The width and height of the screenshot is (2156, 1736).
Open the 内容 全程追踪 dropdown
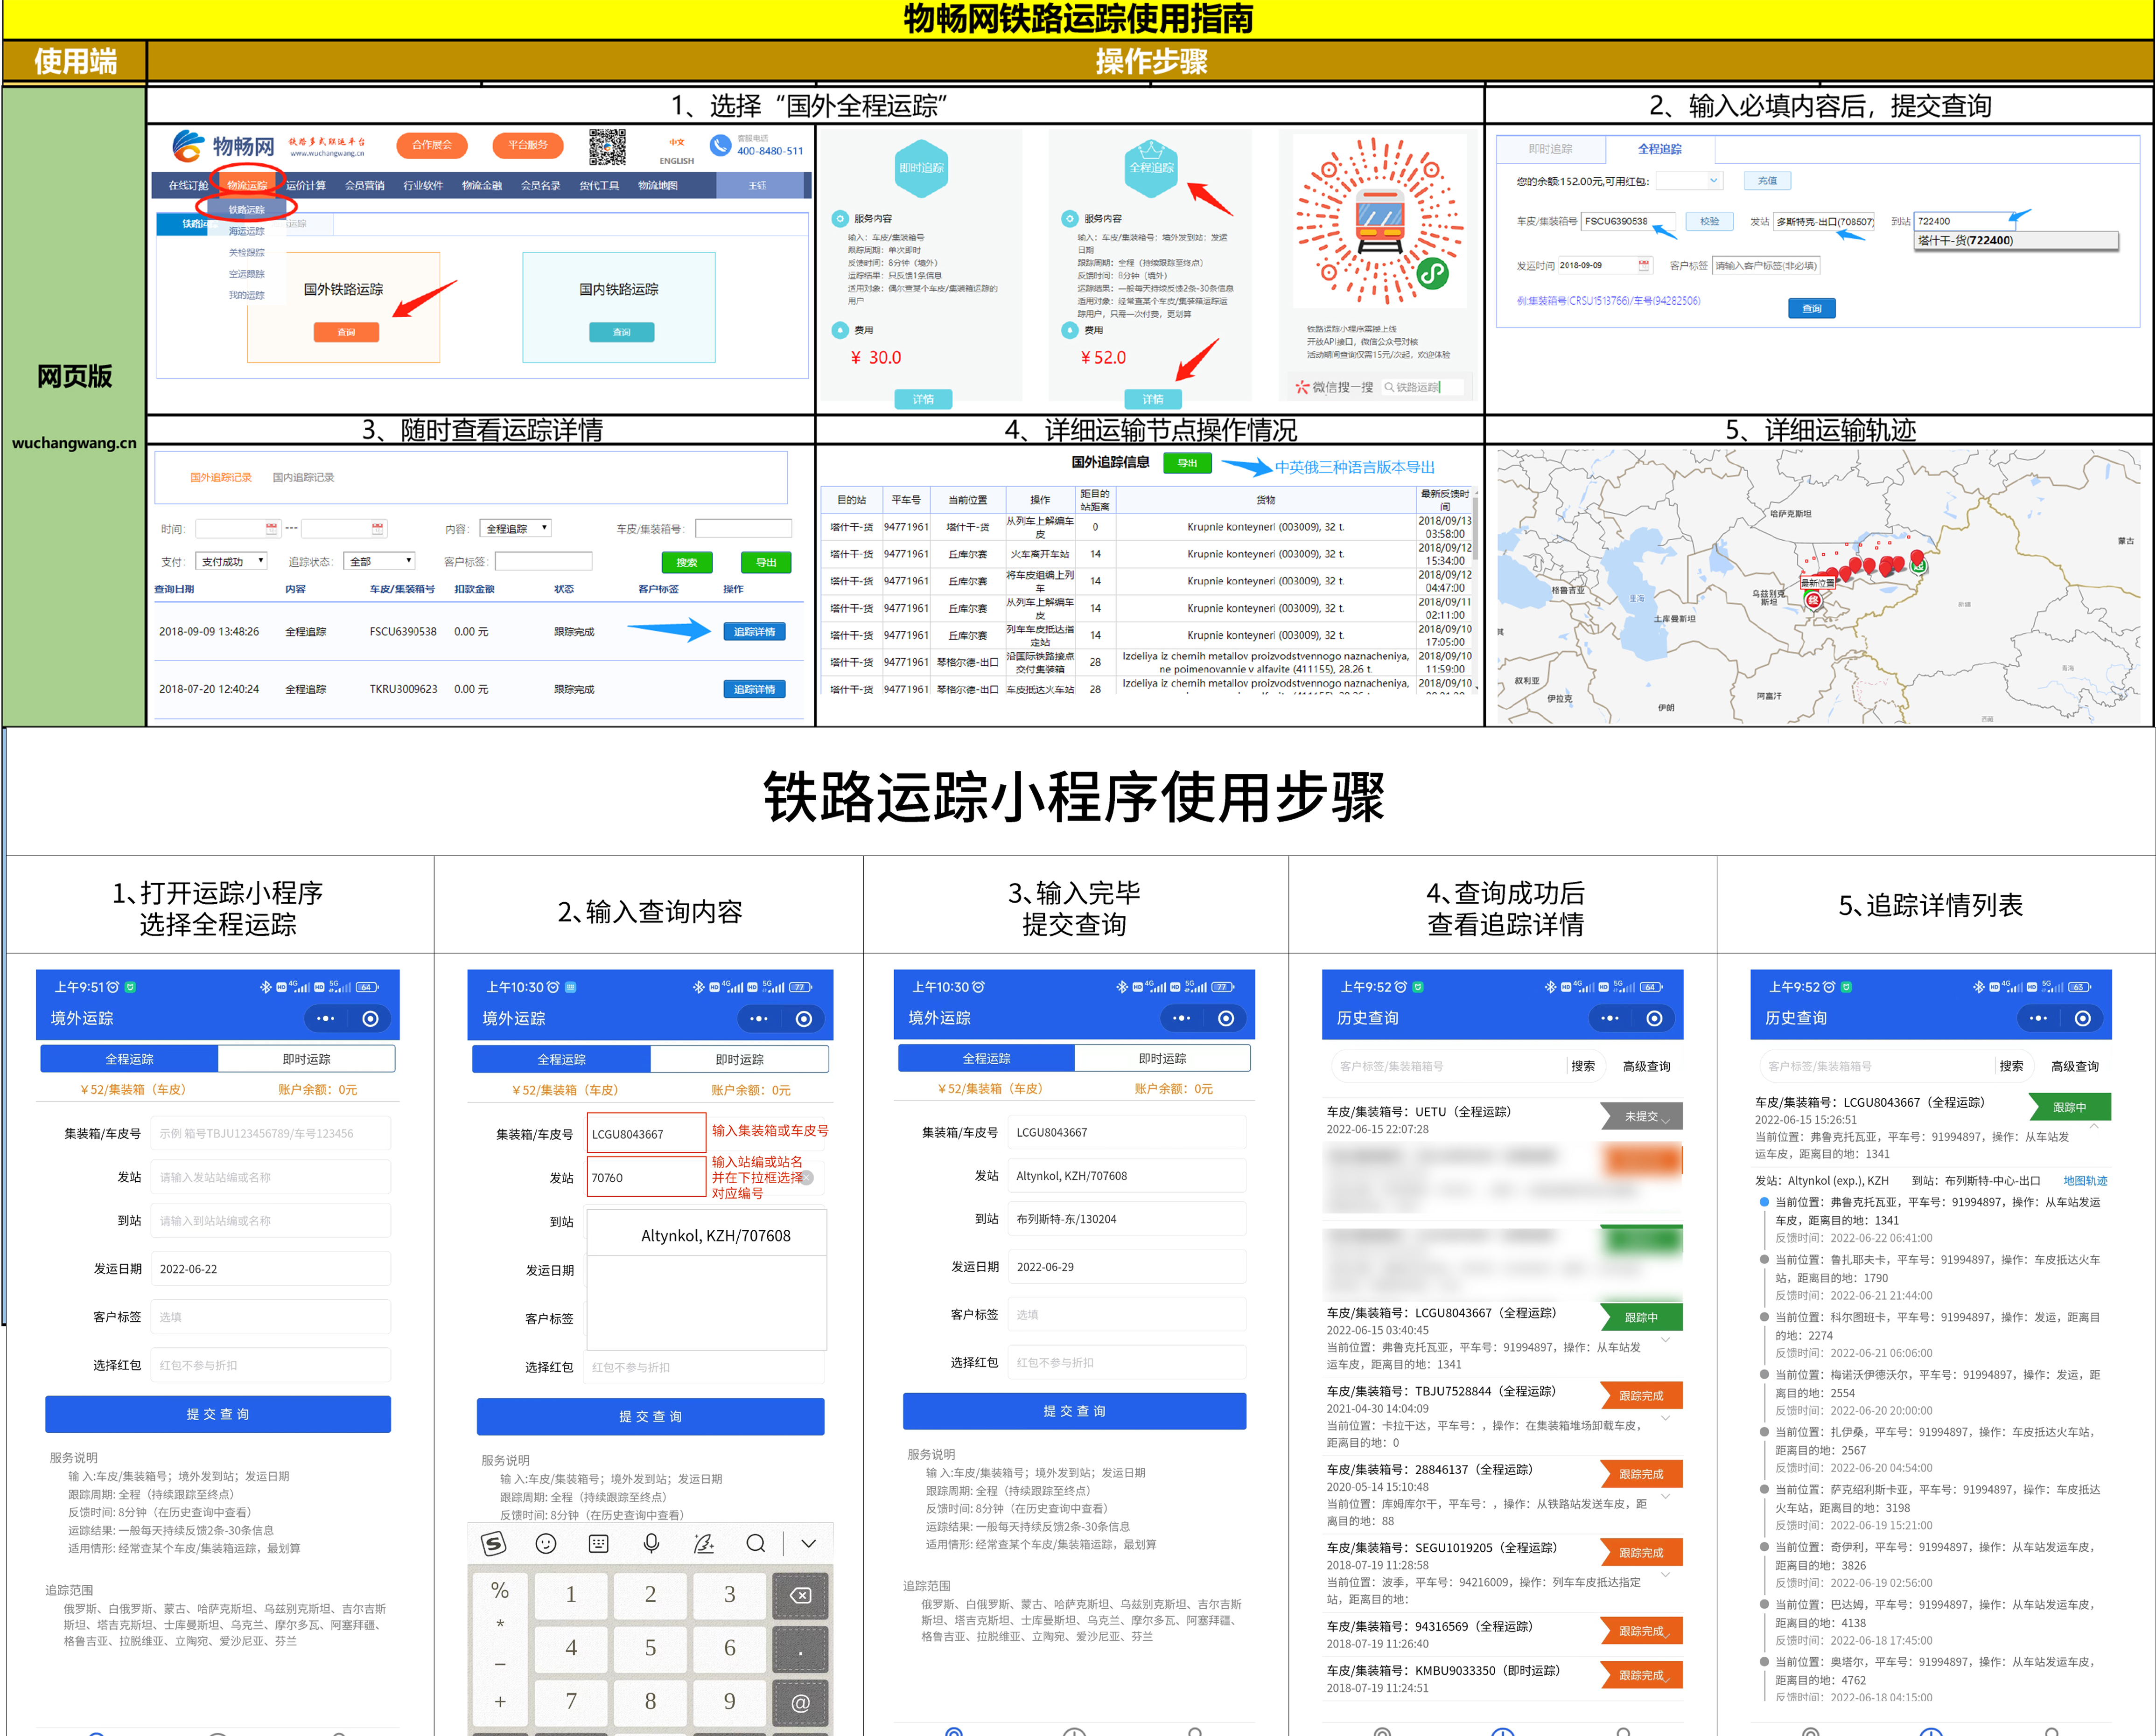(515, 528)
